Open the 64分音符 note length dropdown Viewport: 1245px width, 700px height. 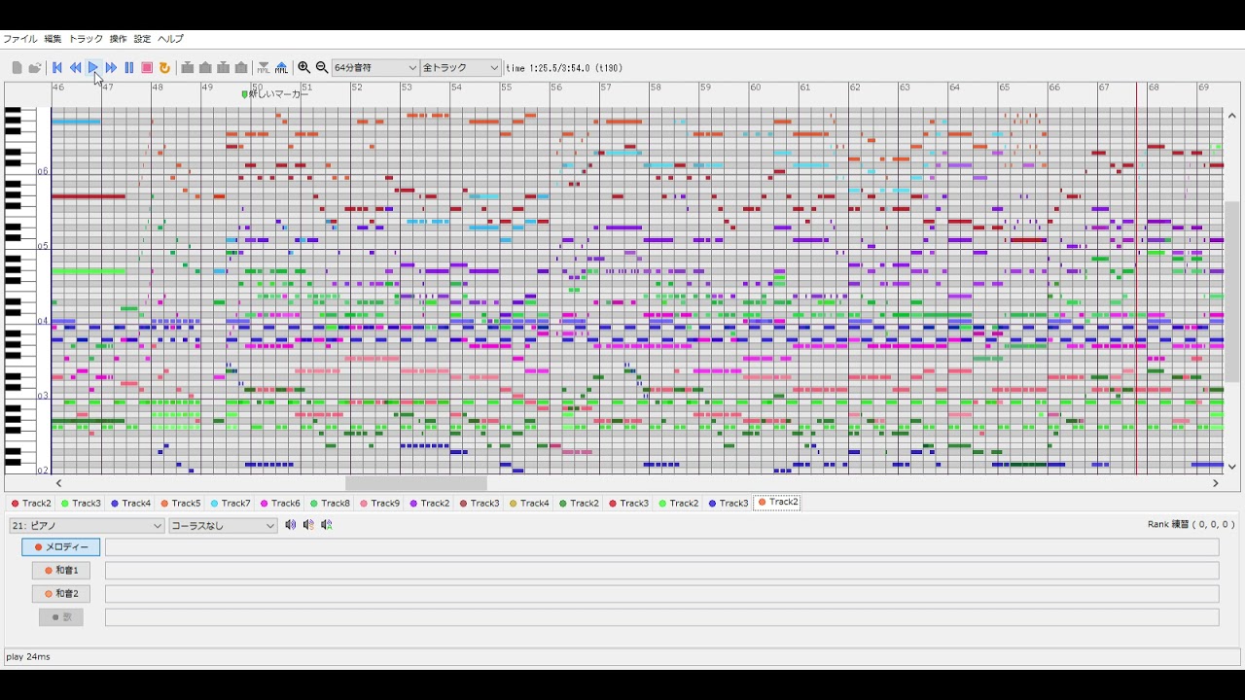point(375,68)
